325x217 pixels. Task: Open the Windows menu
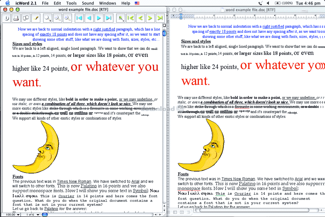[x=107, y=3]
